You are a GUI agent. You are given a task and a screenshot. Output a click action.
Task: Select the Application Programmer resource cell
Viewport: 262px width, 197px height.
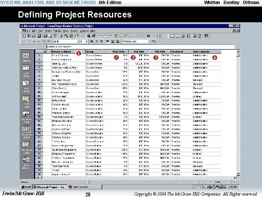68,150
